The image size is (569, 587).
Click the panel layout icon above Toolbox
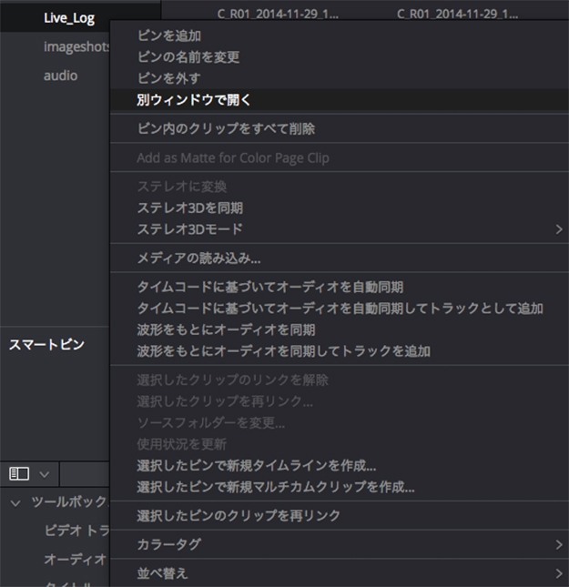tap(19, 473)
